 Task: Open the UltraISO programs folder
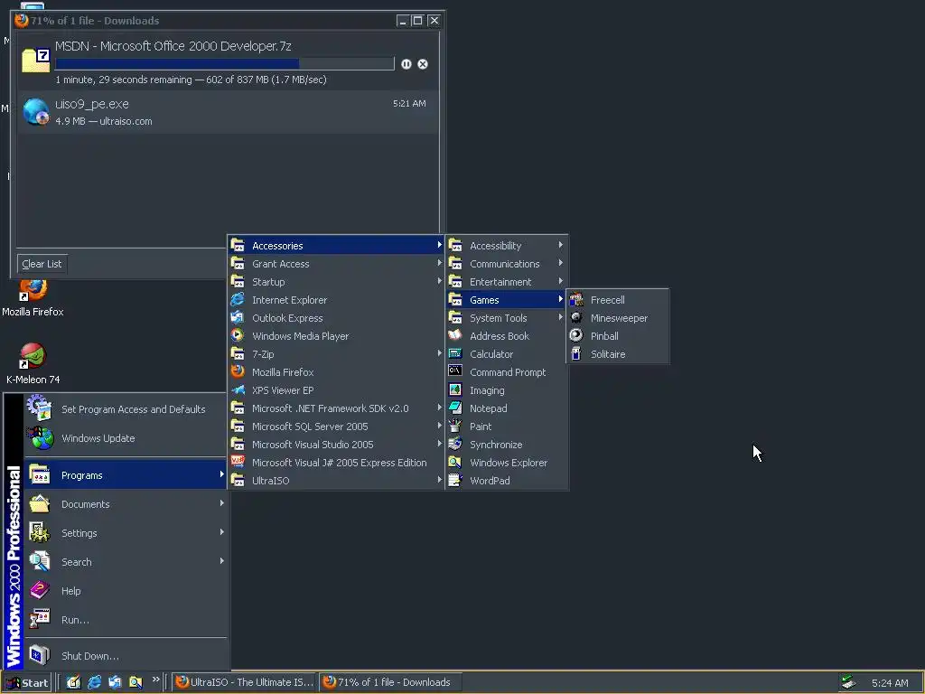[335, 481]
